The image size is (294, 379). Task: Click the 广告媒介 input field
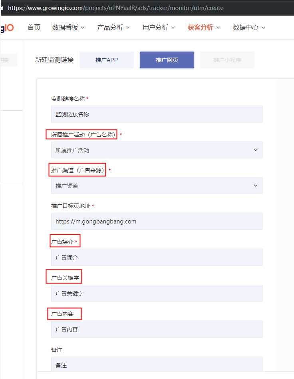pyautogui.click(x=157, y=257)
